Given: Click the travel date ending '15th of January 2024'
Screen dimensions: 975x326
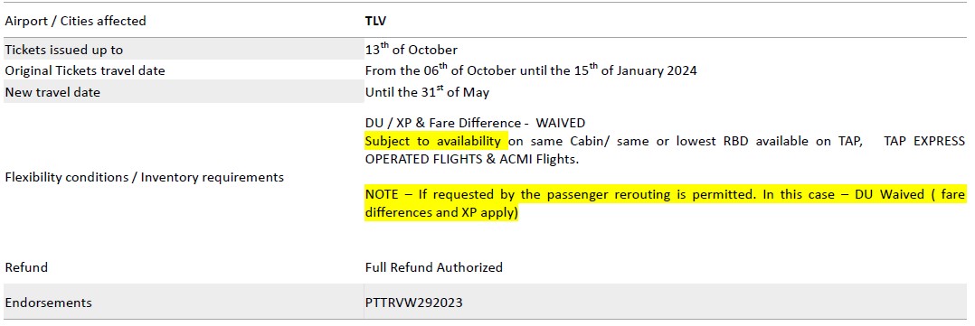Looking at the screenshot, I should pyautogui.click(x=530, y=70).
